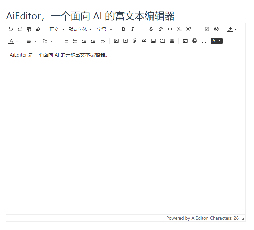Place cursor in the editor paragraph text
254x230 pixels.
pos(59,55)
